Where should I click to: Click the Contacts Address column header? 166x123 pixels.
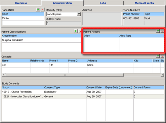110,61
